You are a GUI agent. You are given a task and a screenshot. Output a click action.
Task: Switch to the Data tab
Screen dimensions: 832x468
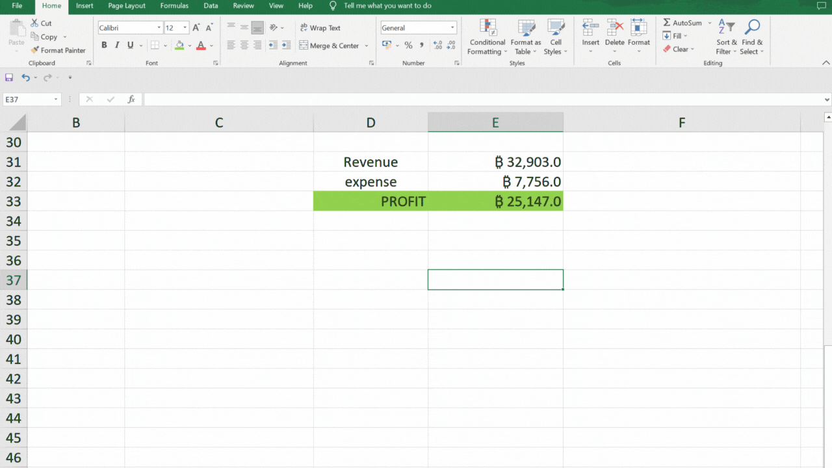click(211, 6)
